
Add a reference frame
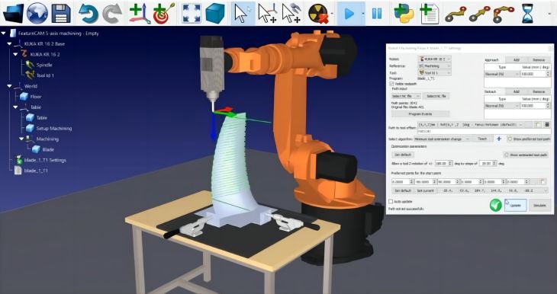pyautogui.click(x=140, y=14)
